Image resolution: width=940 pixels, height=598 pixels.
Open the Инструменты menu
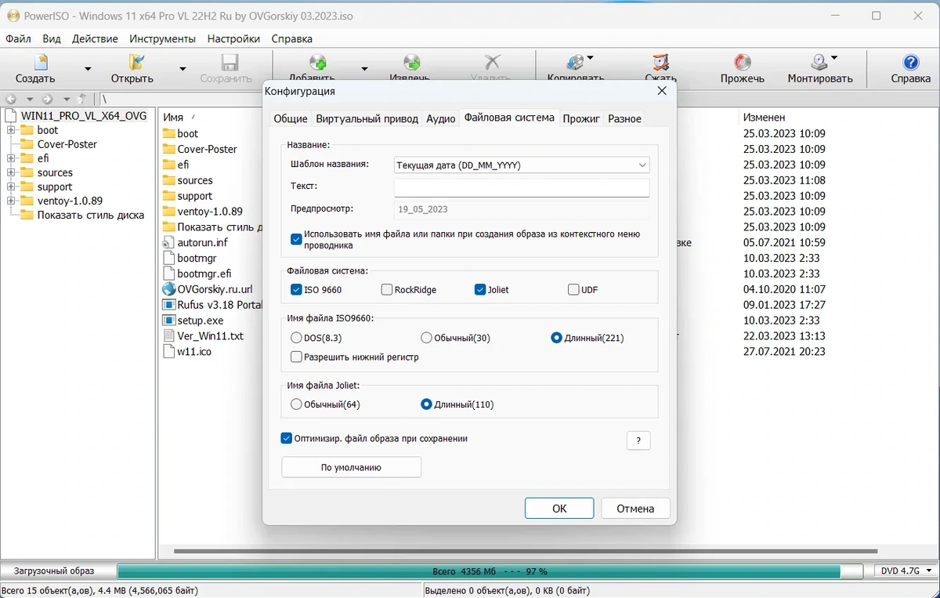[x=162, y=38]
